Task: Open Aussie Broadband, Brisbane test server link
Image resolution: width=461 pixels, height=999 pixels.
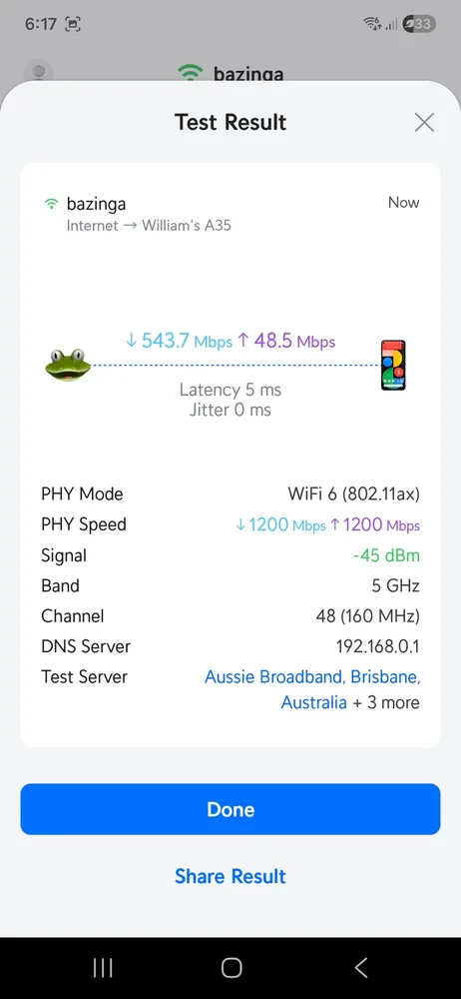Action: pos(312,689)
